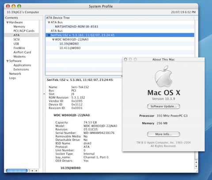Click the 20/07/19 6:02 PM date text
Image resolution: width=212 pixels, height=180 pixels.
183,12
